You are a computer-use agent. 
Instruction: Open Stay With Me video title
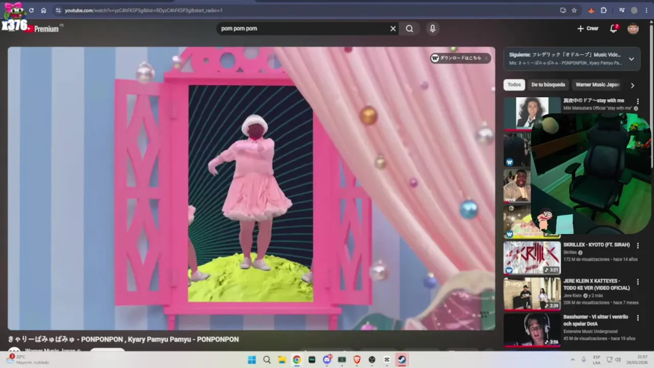point(594,101)
